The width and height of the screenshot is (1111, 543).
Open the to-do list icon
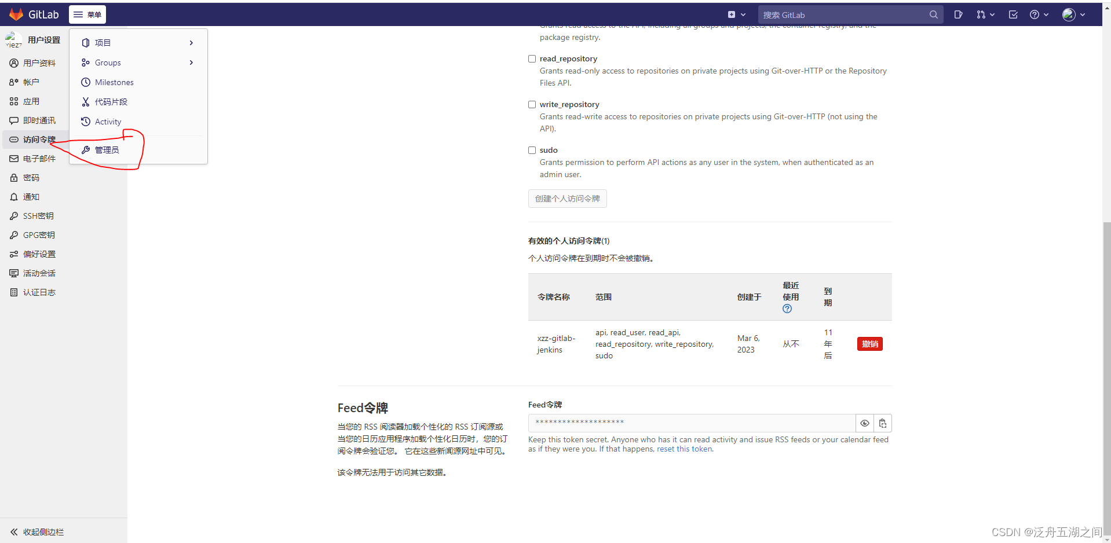point(1013,14)
